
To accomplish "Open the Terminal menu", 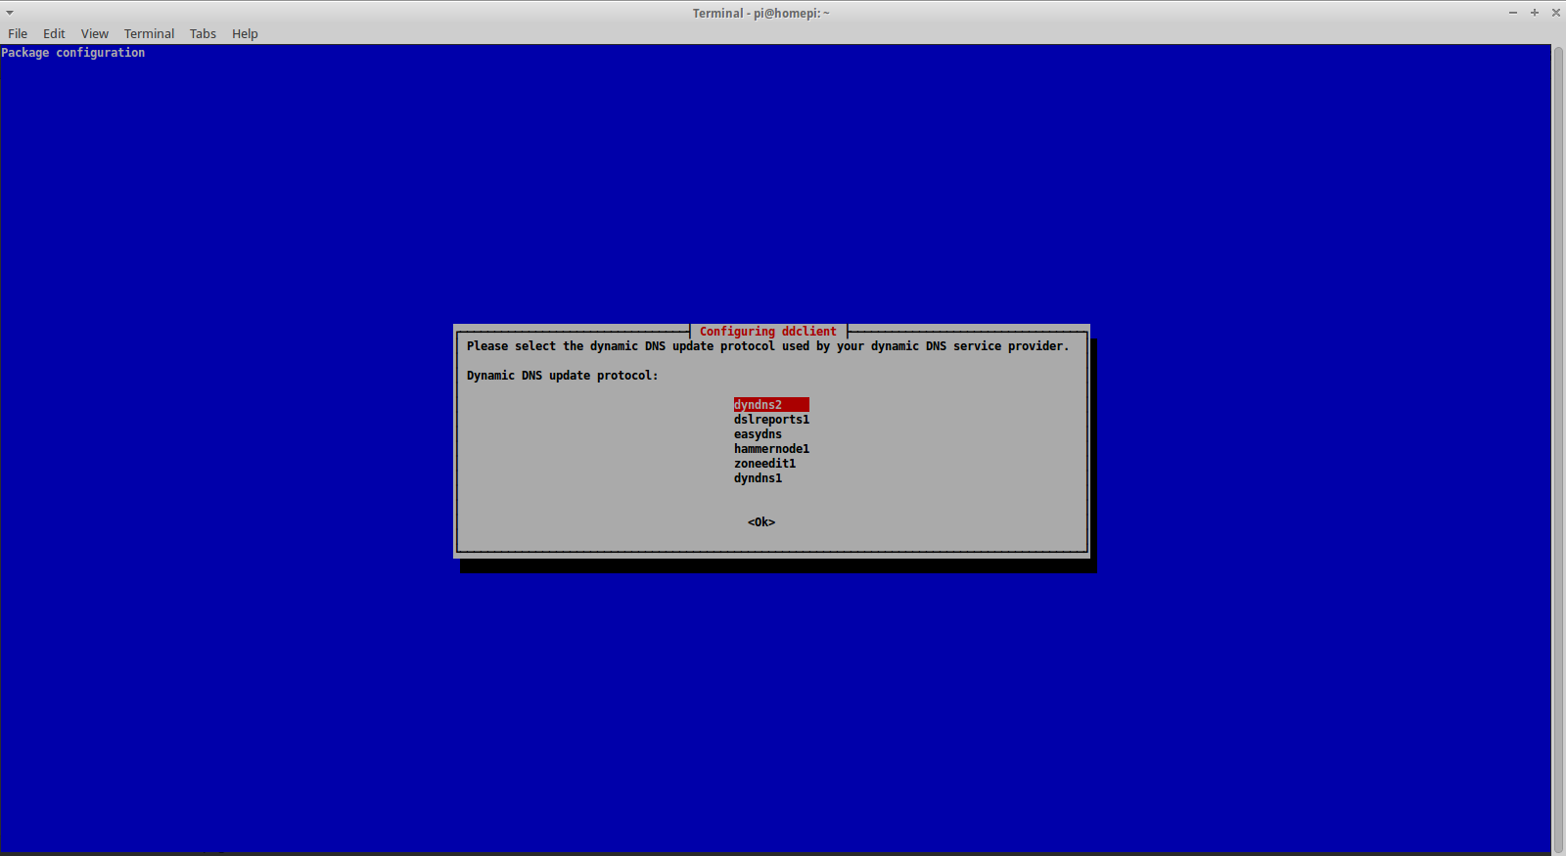I will 149,33.
